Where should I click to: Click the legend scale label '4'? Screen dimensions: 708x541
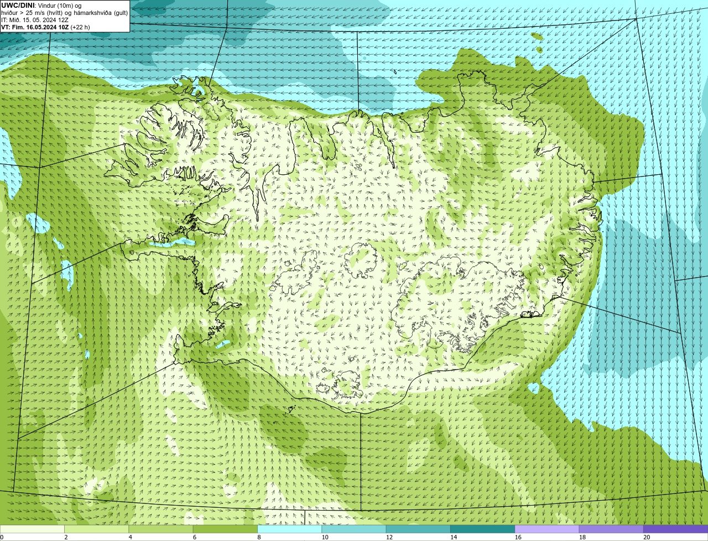131,537
